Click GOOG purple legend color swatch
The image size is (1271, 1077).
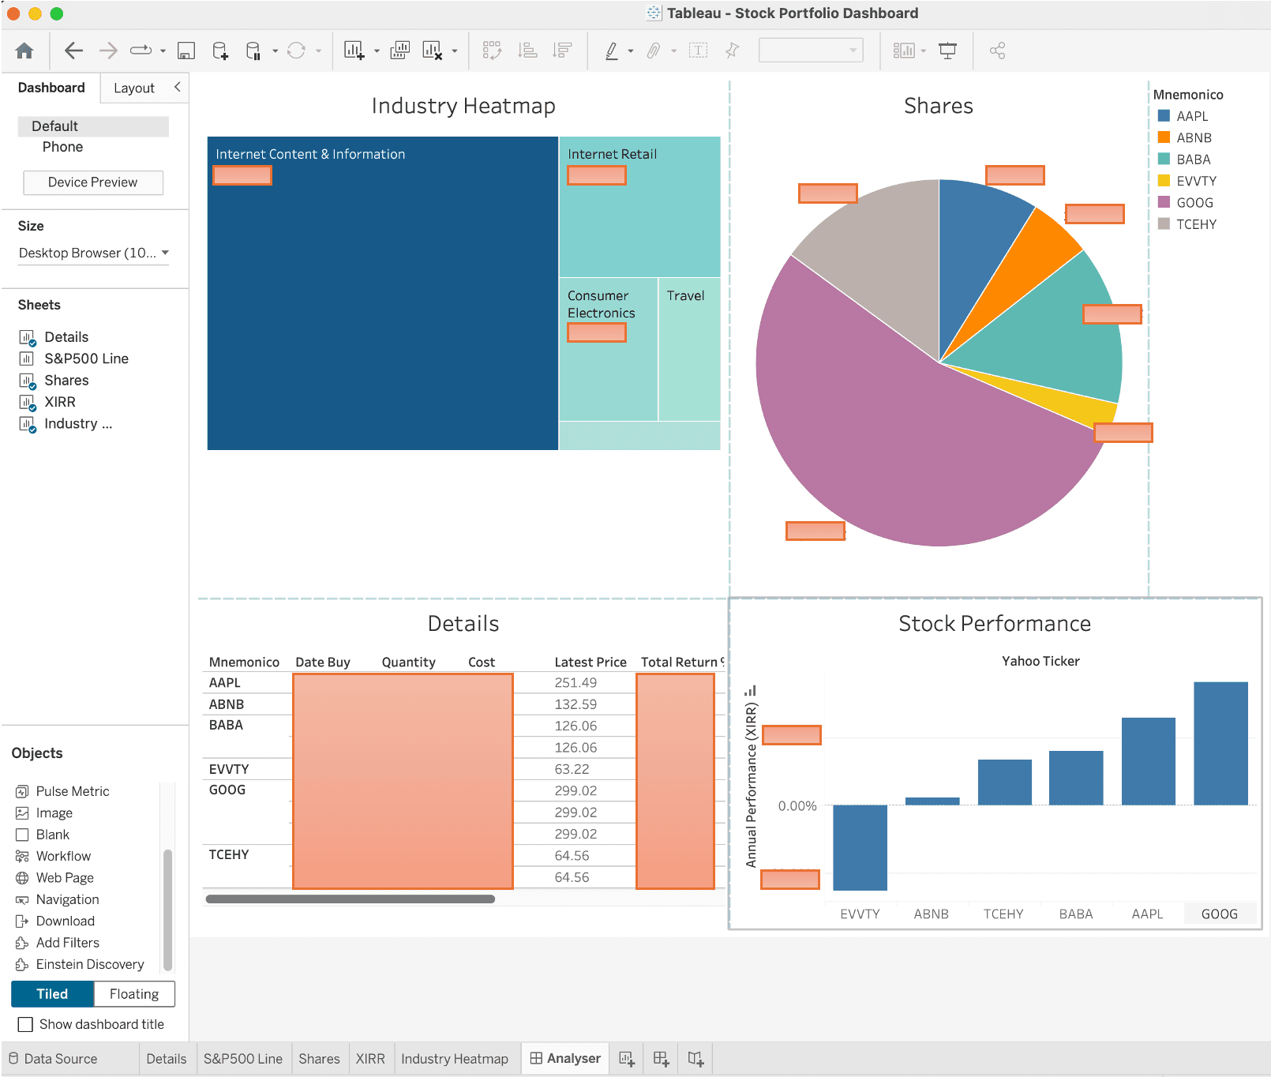pos(1164,201)
